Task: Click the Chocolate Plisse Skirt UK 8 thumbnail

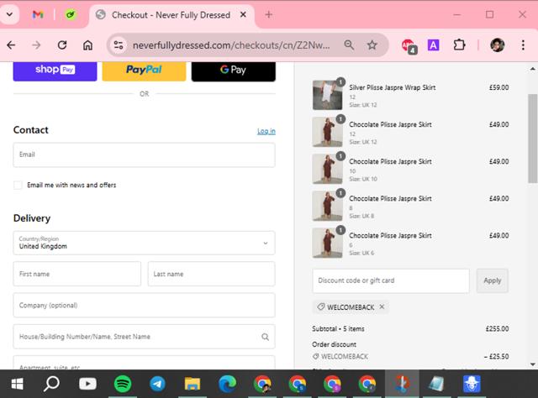Action: pyautogui.click(x=327, y=206)
